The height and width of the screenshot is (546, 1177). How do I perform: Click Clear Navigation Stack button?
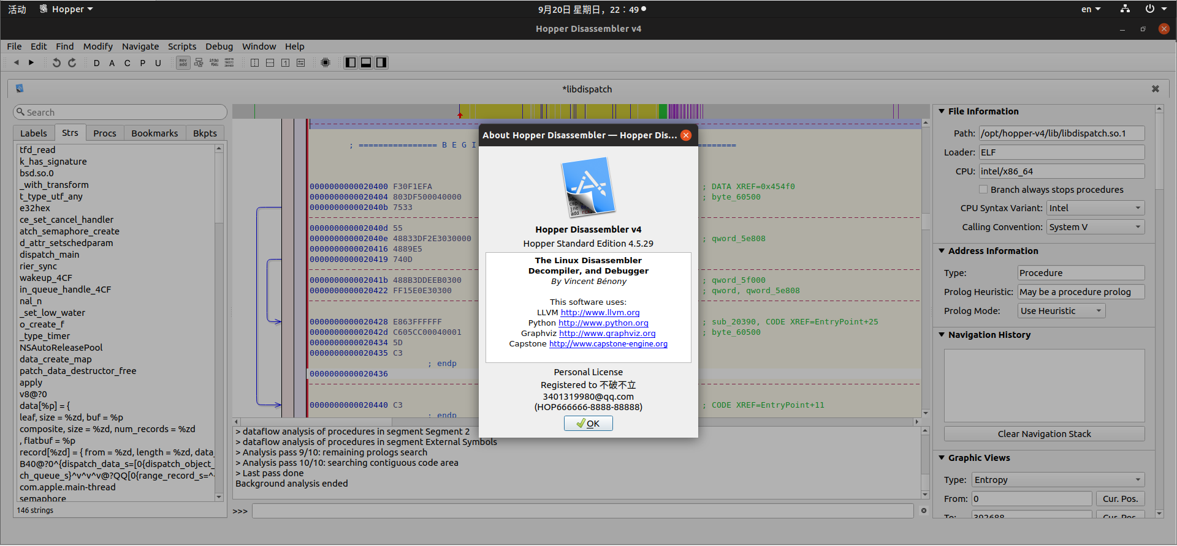coord(1045,434)
